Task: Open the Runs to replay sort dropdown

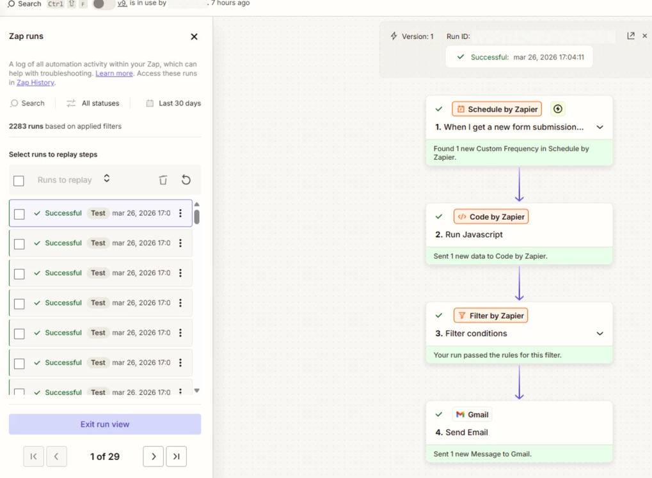Action: [107, 179]
